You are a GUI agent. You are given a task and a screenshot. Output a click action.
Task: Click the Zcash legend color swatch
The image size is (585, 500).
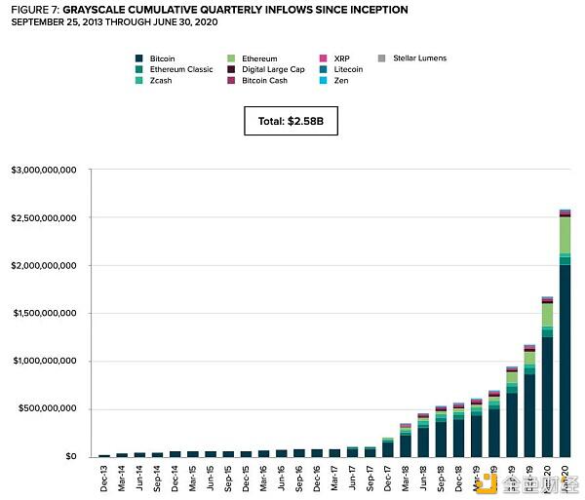[139, 80]
